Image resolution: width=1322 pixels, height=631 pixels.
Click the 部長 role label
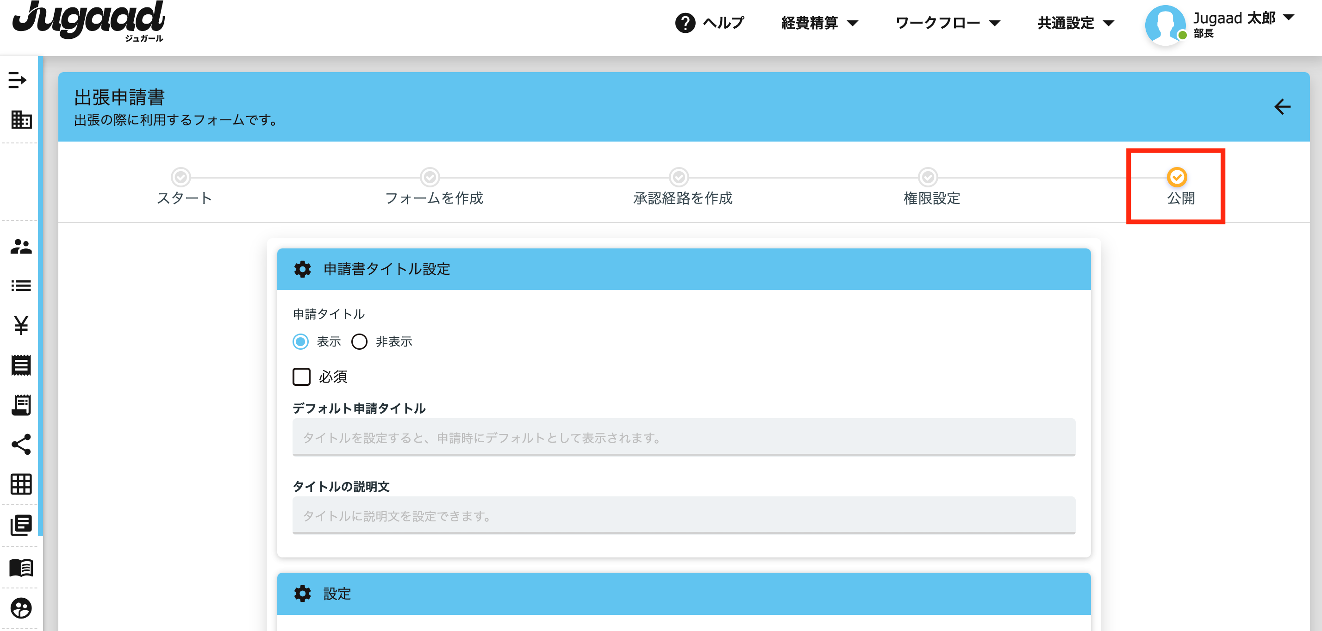tap(1203, 33)
